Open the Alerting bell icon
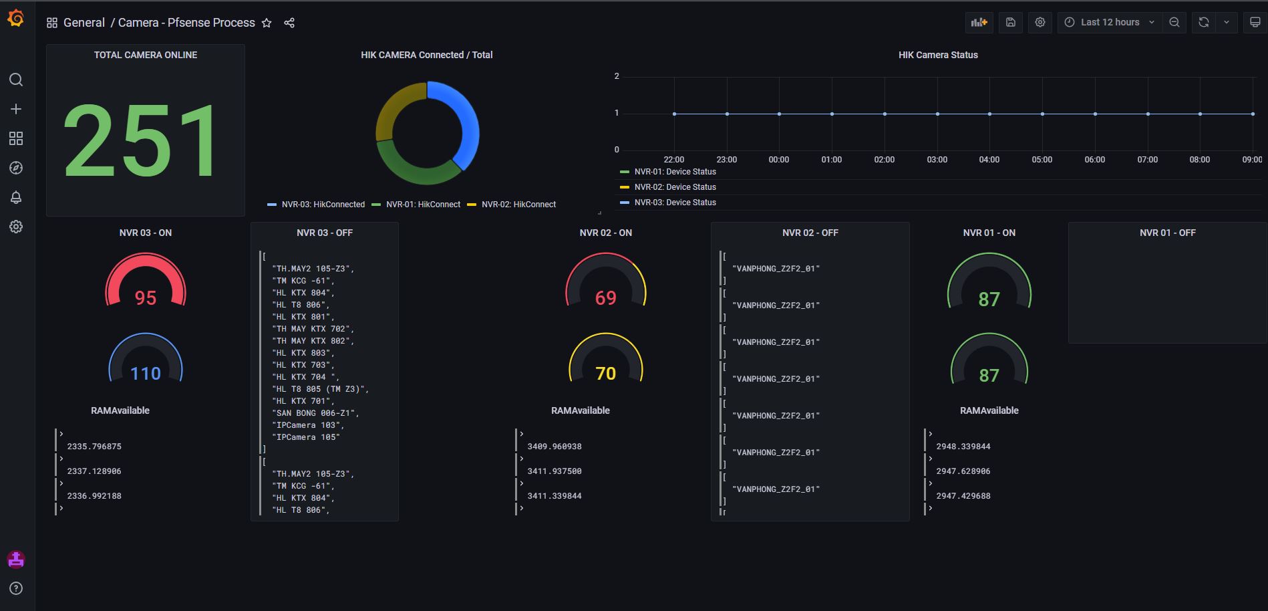The image size is (1268, 611). coord(16,197)
